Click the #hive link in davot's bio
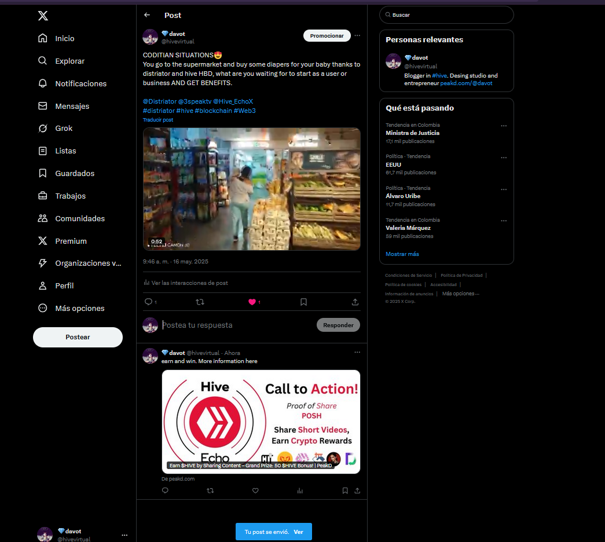The image size is (605, 542). tap(439, 76)
